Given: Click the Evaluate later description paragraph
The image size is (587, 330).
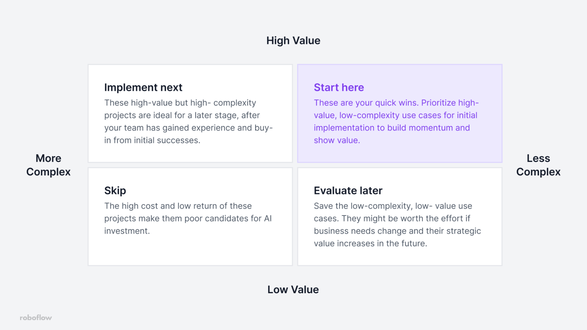Looking at the screenshot, I should point(397,225).
